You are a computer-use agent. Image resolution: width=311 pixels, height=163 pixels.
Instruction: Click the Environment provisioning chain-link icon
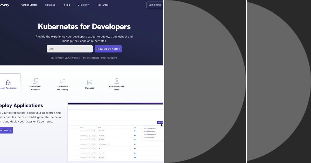[x=62, y=81]
